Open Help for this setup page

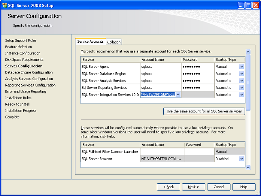coord(244,187)
